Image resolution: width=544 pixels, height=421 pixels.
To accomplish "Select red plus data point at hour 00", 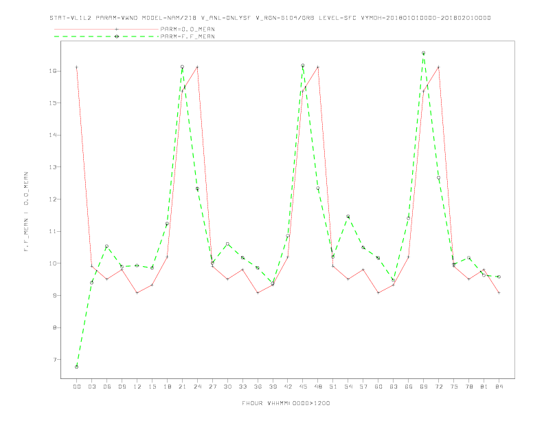I will (77, 67).
